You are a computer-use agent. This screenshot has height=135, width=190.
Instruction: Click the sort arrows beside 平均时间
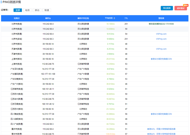(x=114, y=18)
